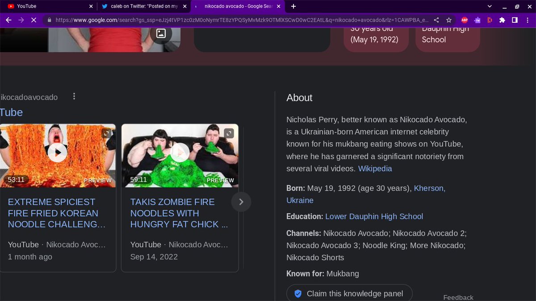Play the 53:11 fire noodle video preview
Screen dimensions: 536x301
57,153
